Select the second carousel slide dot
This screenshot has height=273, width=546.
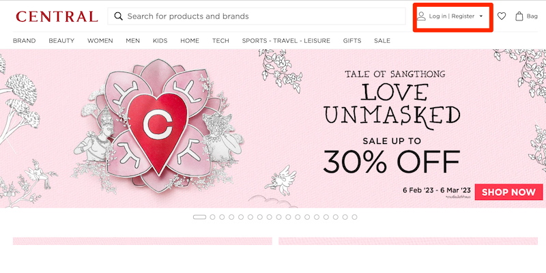[x=212, y=217]
